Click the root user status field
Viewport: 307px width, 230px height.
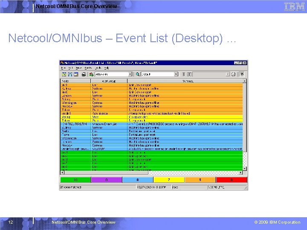tap(189, 187)
